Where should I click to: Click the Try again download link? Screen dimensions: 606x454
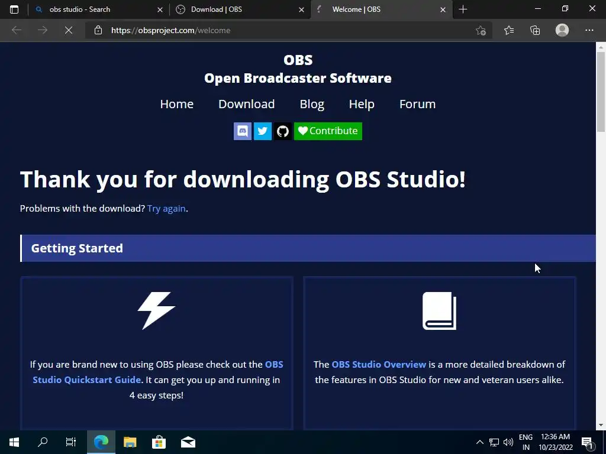click(166, 209)
